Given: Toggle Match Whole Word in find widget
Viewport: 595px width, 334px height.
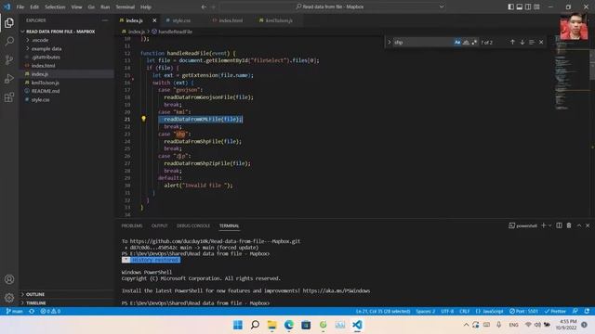Looking at the screenshot, I should (466, 42).
